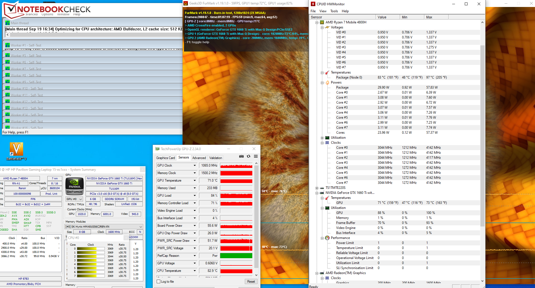The image size is (535, 288).
Task: Click the GPU-Z sensors list scrollbar down arrow
Action: (256, 275)
